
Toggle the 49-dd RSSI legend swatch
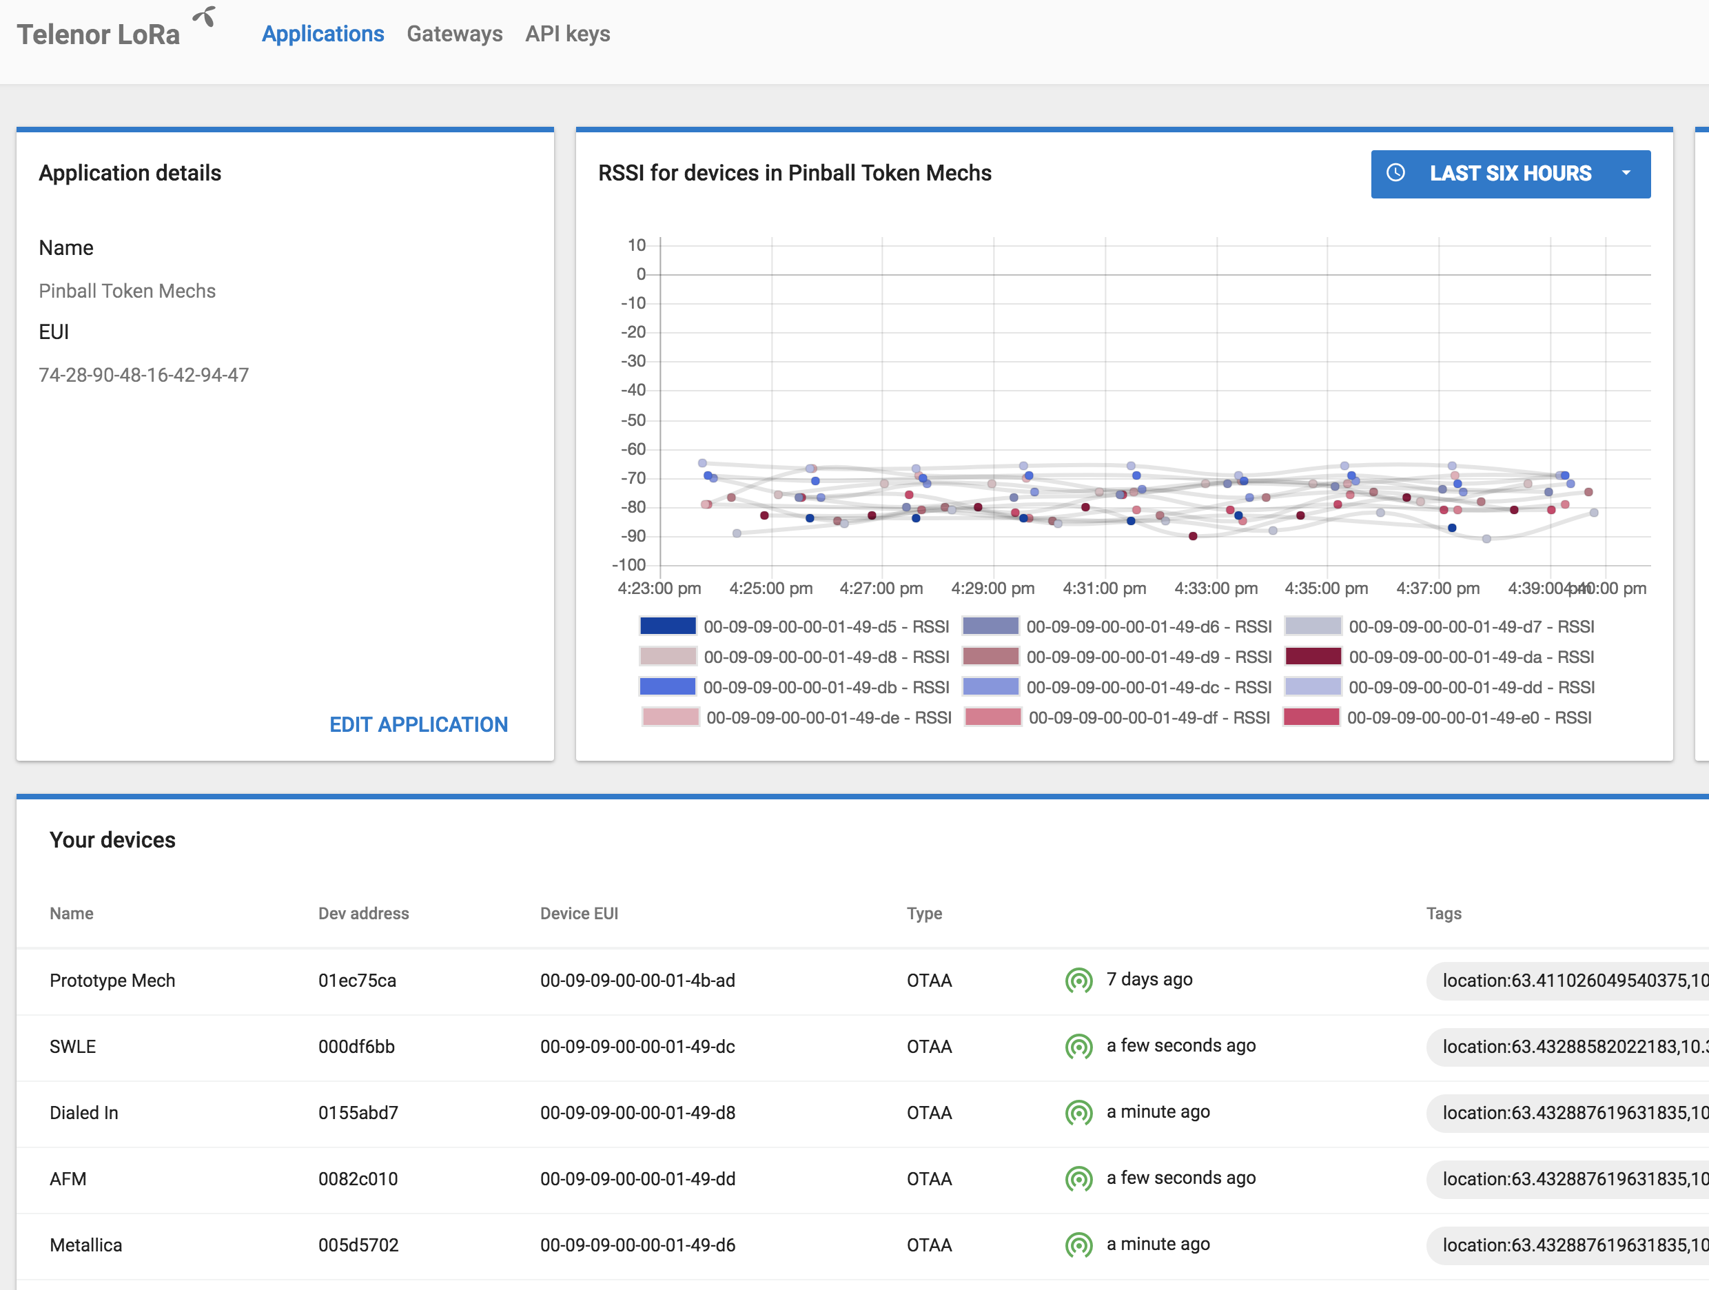point(1313,687)
